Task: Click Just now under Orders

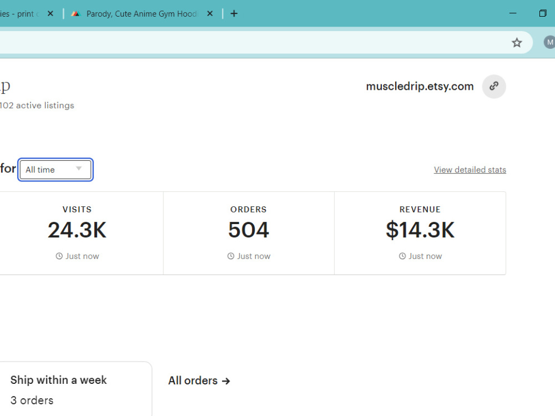Action: tap(249, 256)
